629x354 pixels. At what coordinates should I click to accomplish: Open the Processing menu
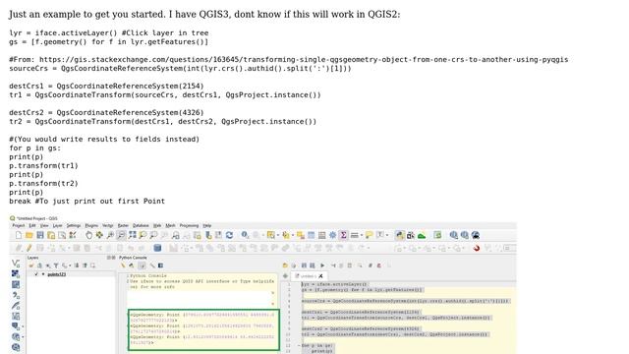(189, 225)
